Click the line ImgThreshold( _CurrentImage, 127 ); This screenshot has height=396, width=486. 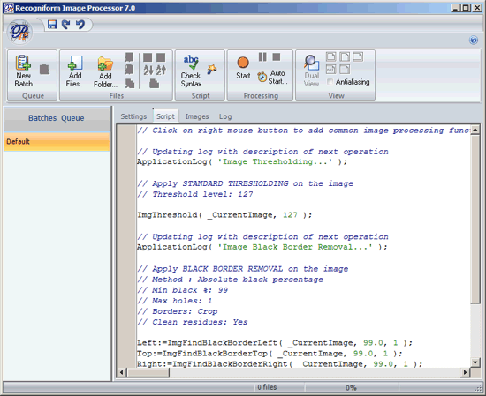(224, 214)
